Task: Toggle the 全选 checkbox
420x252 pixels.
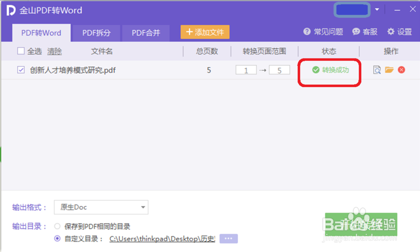Action: tap(21, 51)
